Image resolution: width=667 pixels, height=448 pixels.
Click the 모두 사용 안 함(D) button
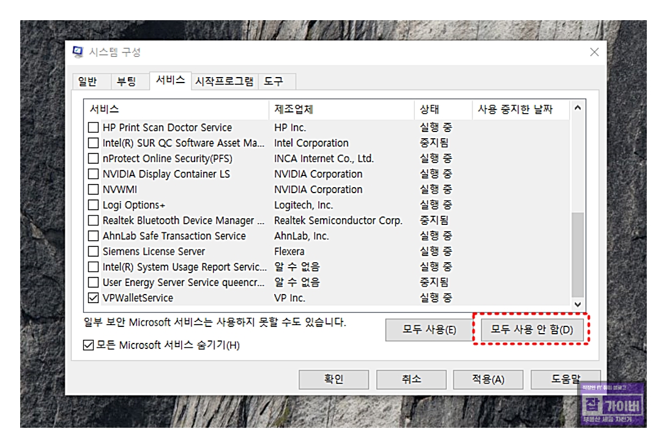[532, 330]
